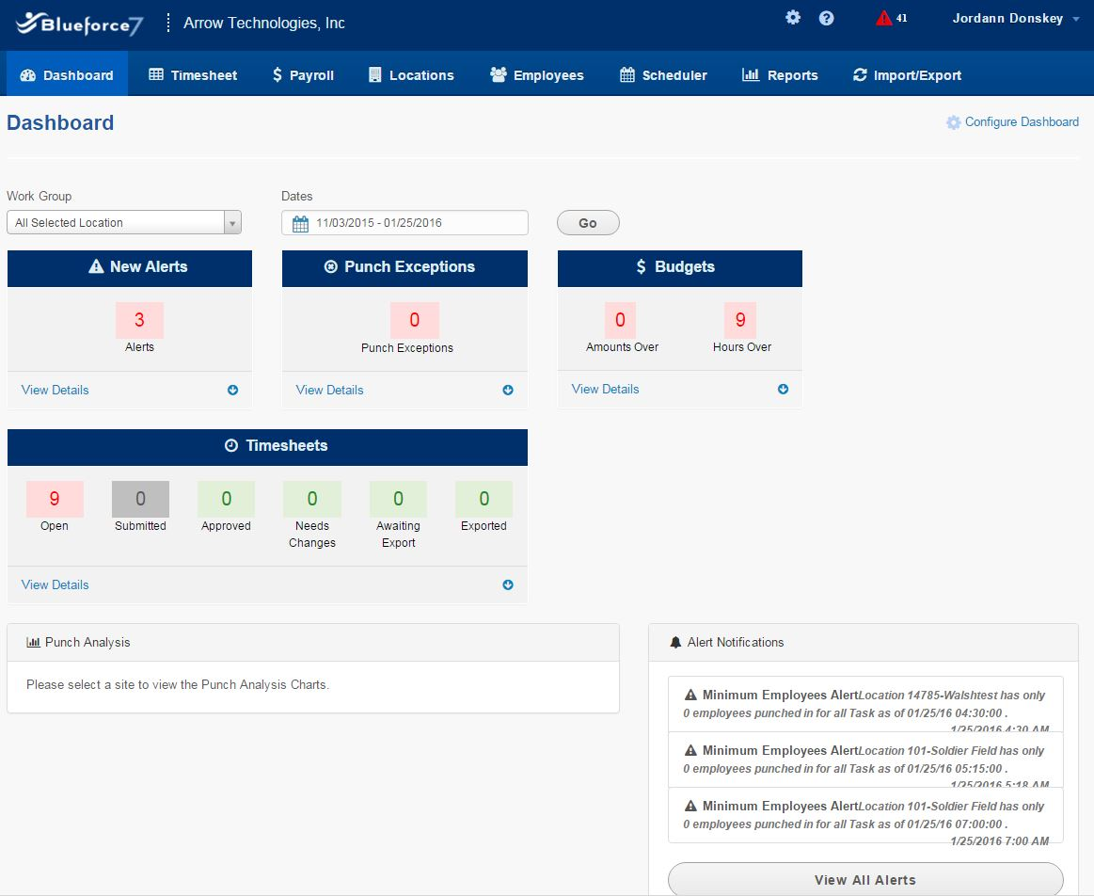Viewport: 1094px width, 896px height.
Task: Open the Work Group location dropdown
Action: coord(231,222)
